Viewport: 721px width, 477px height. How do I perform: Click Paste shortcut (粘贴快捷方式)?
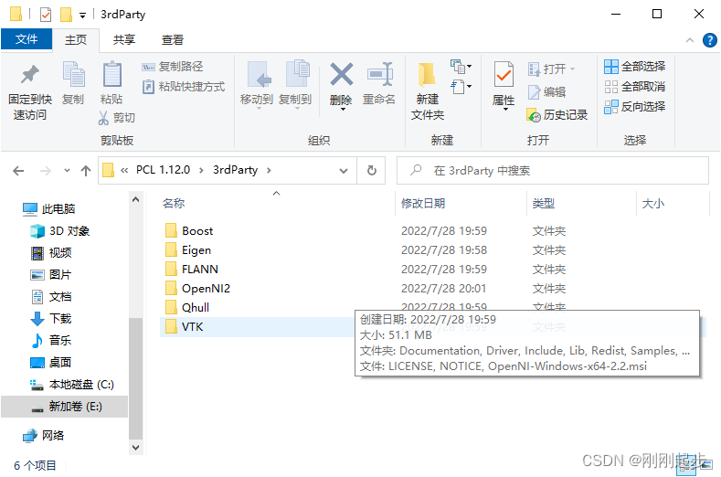[x=184, y=87]
